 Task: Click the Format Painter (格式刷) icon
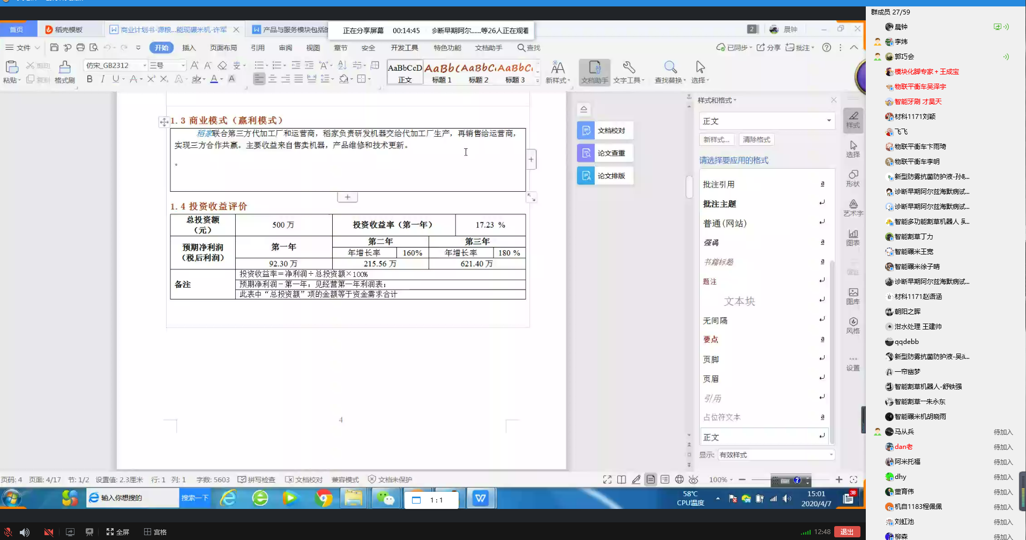click(64, 67)
